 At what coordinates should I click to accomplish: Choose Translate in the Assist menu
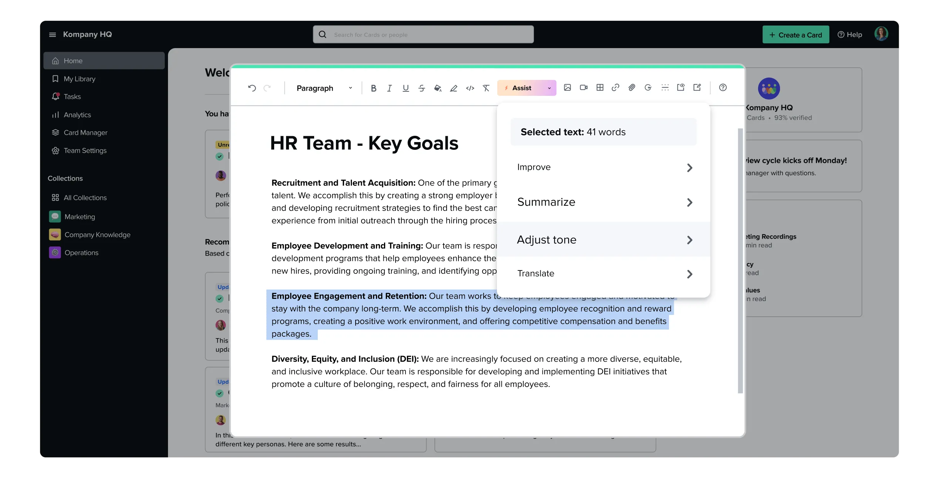(604, 273)
